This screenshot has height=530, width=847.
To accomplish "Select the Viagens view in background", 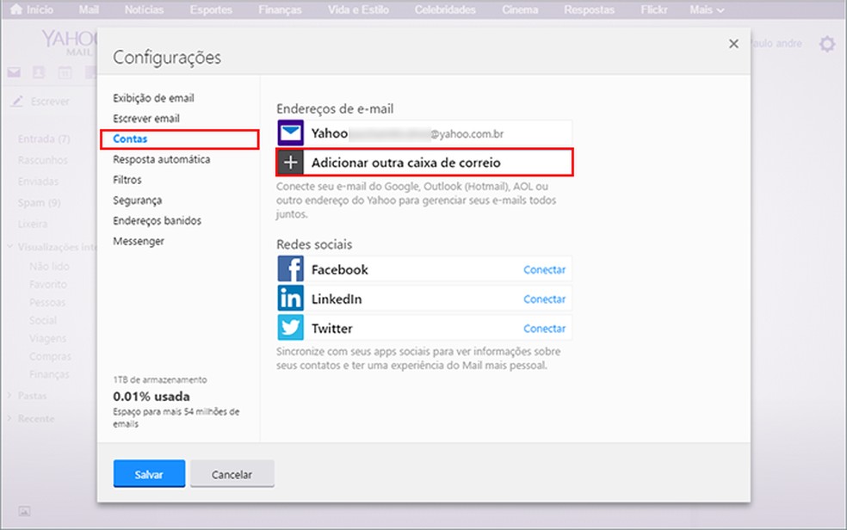I will (47, 338).
